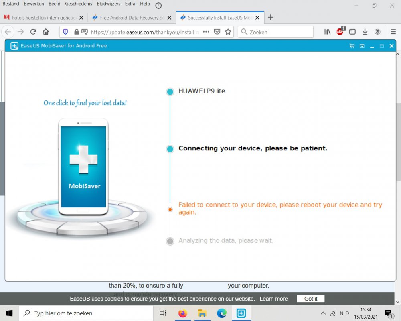Click "Connecting your device, please be patient."
Screen dimensions: 401x321
coord(253,148)
